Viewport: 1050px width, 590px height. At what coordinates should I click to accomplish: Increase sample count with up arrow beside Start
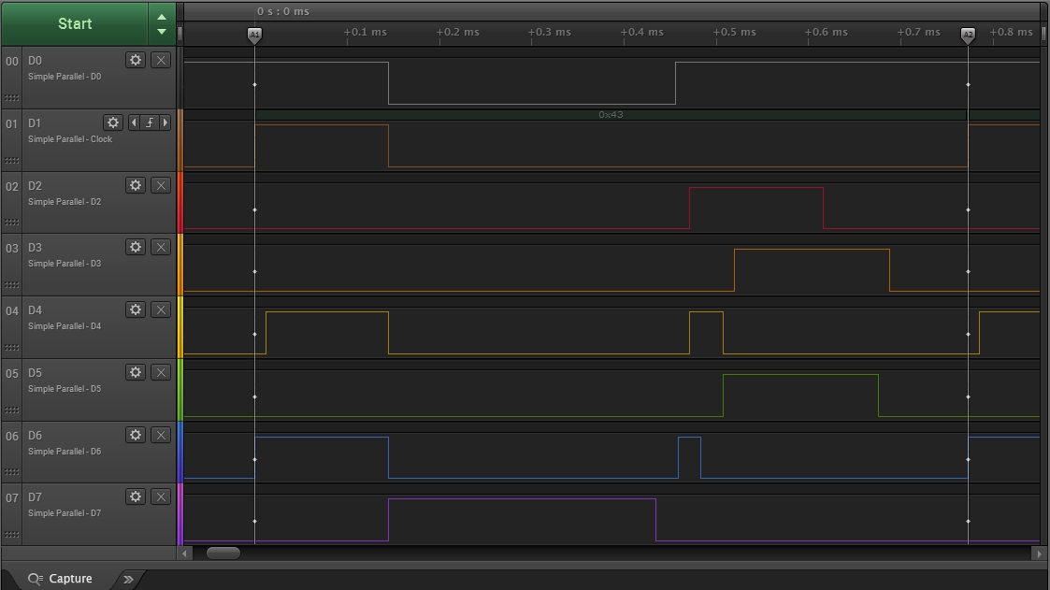[162, 17]
